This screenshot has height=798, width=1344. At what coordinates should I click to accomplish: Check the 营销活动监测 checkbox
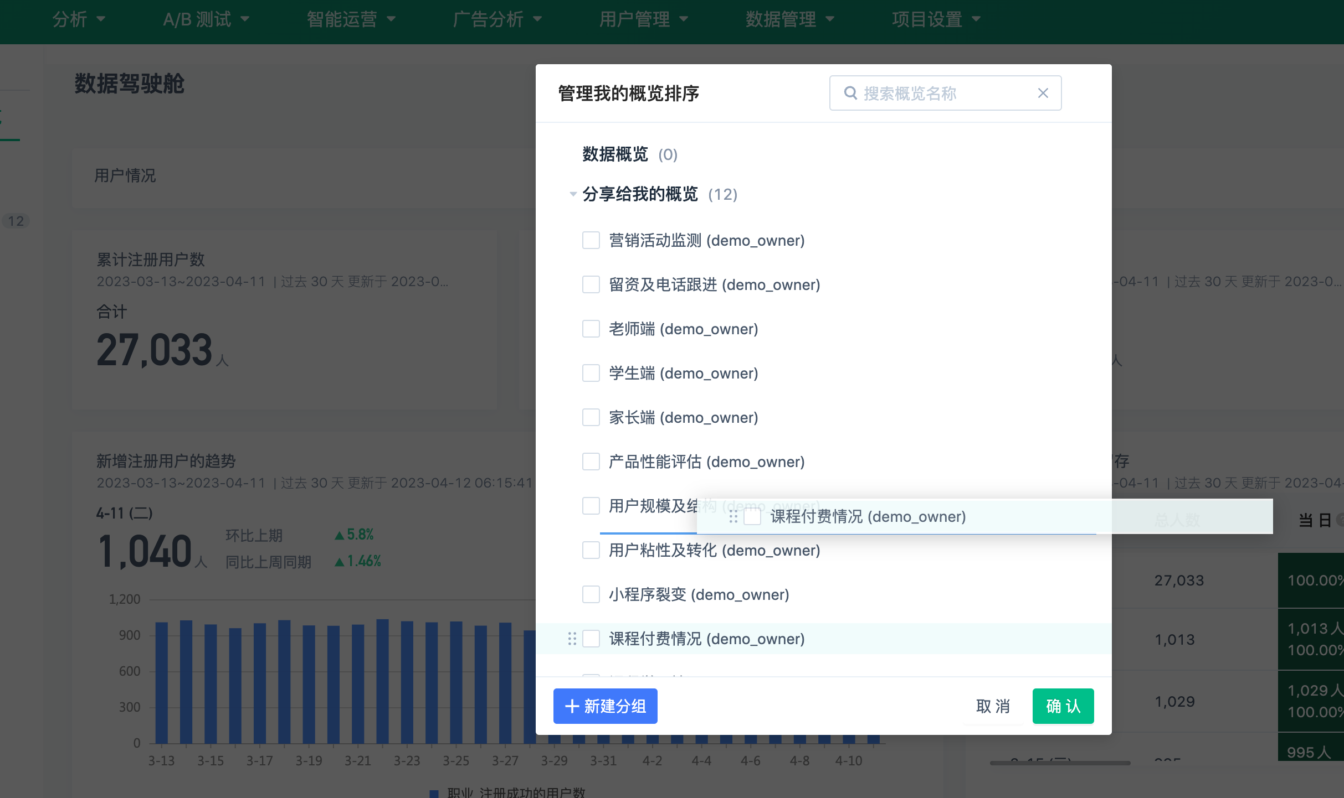(x=591, y=240)
